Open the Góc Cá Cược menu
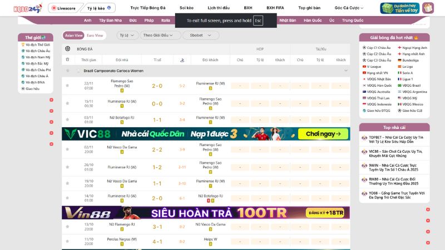Image resolution: width=445 pixels, height=250 pixels. [349, 8]
